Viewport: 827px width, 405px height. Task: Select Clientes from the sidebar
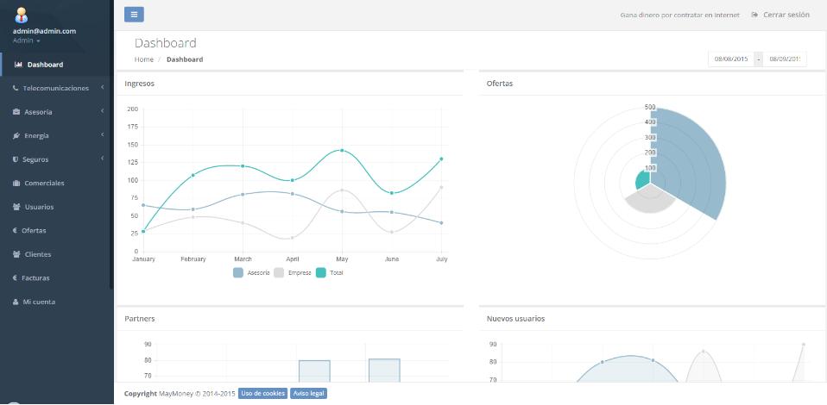click(57, 254)
